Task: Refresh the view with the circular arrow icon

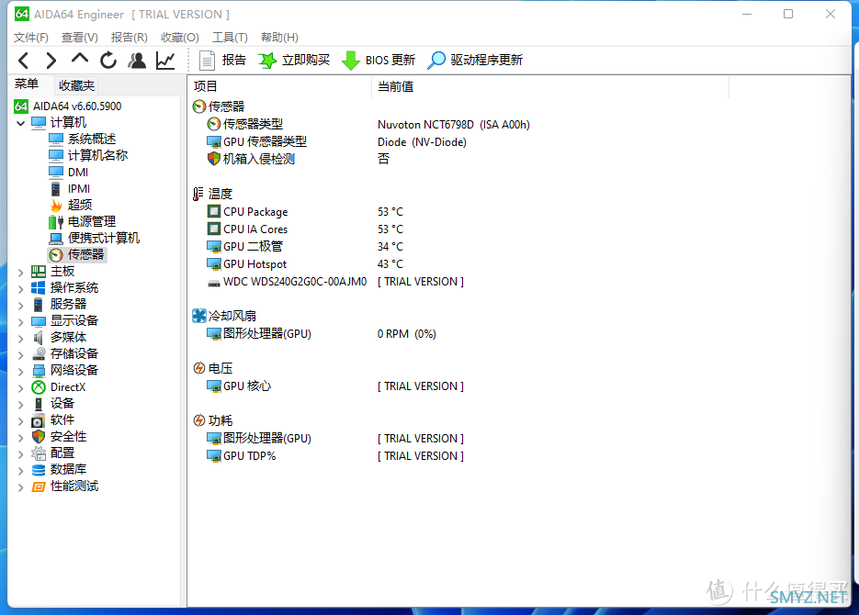Action: click(108, 61)
